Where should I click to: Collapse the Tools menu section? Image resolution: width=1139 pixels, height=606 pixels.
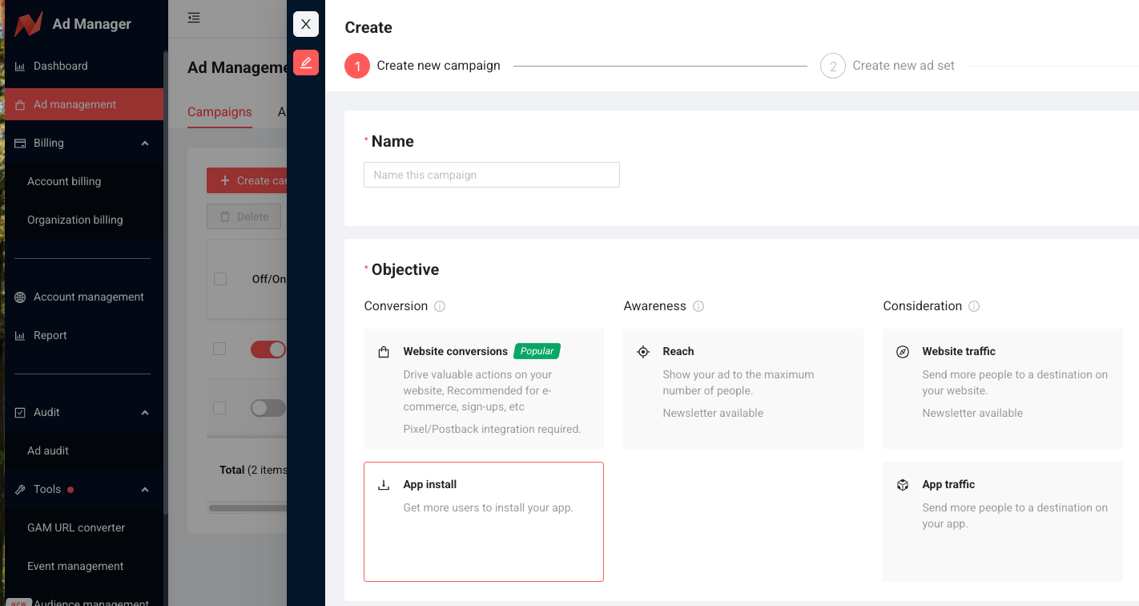pos(145,490)
